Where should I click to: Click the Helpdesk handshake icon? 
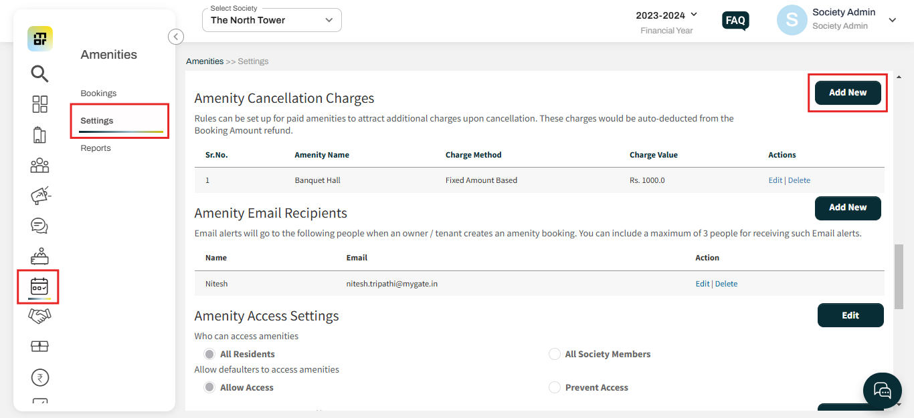(39, 315)
